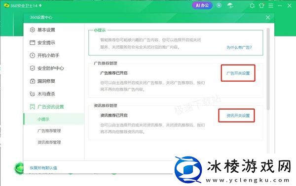Image resolution: width=296 pixels, height=186 pixels.
Task: Close the 360设置中心 dialog
Action: (268, 18)
